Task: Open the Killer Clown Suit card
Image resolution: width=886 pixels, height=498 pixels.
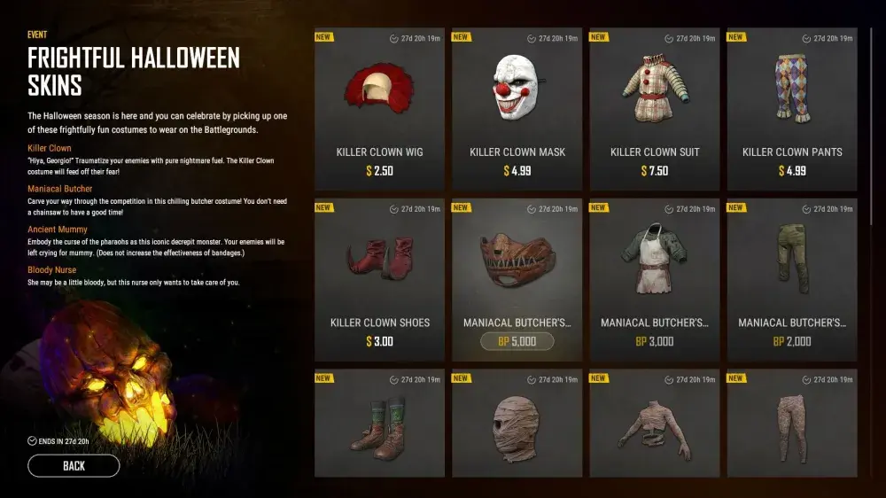Action: click(655, 109)
